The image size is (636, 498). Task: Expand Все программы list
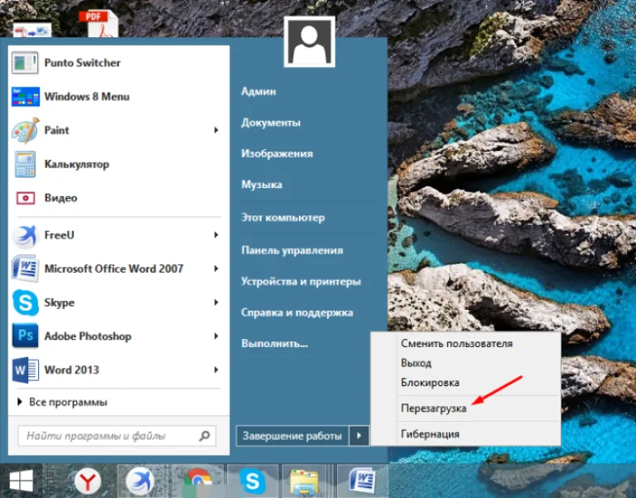(x=62, y=402)
